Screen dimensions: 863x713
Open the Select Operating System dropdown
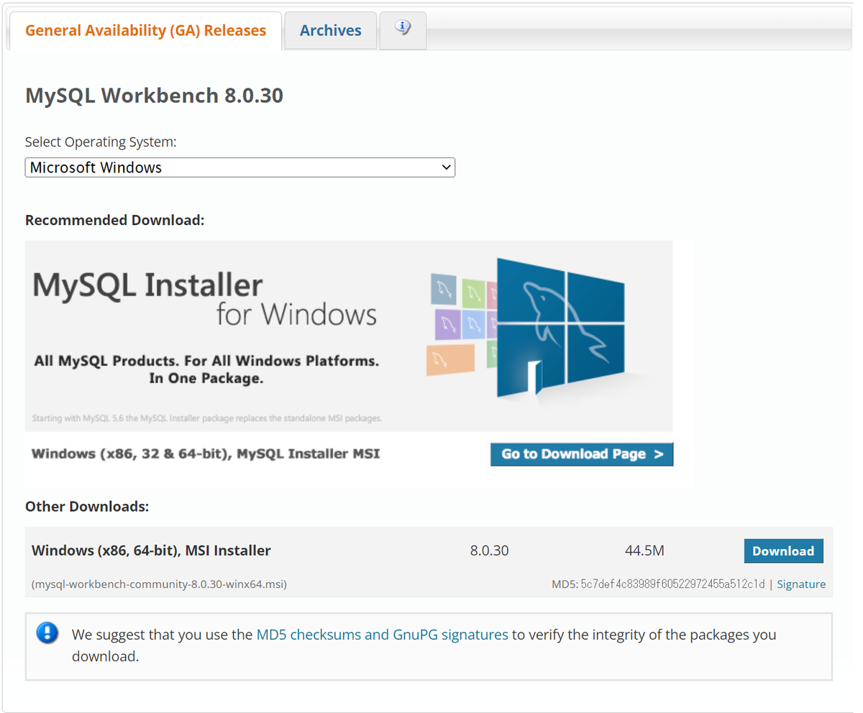(x=240, y=167)
